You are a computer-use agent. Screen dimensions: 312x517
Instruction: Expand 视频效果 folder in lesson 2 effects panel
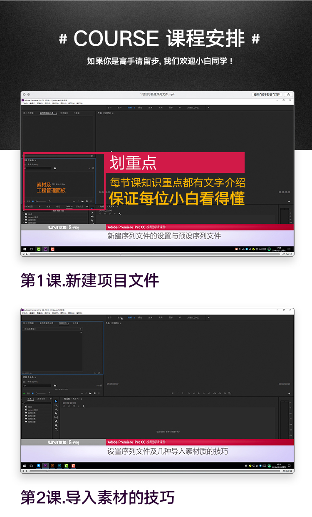(x=23, y=419)
